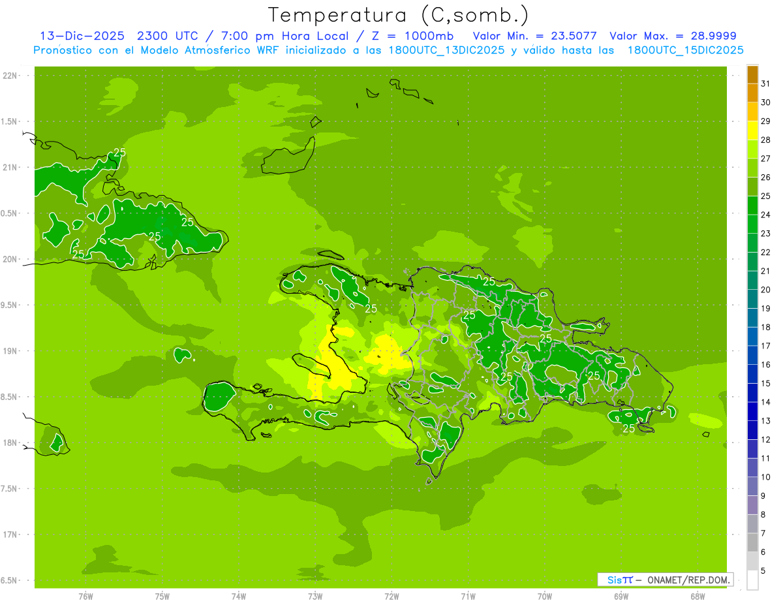Pick the purple legend swatch between 9 and 10
This screenshot has width=783, height=605.
752,486
